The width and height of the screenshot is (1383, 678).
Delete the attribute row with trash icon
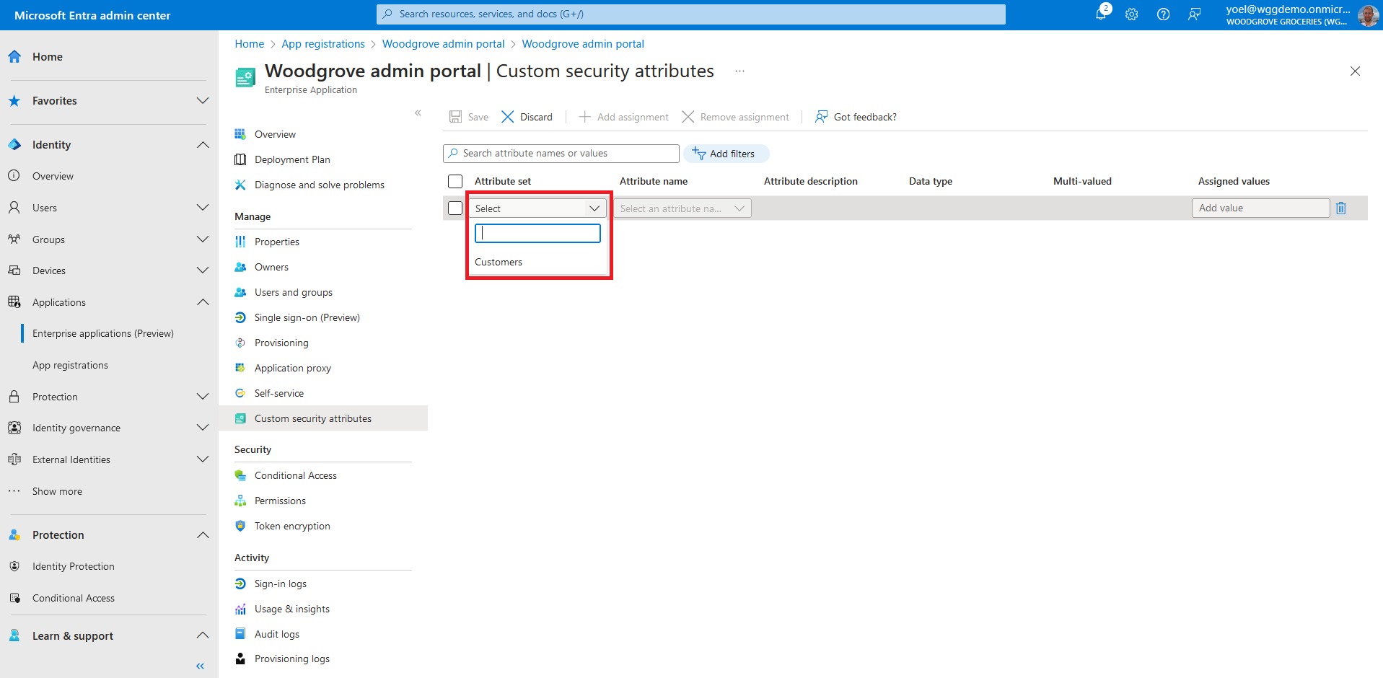(1341, 208)
